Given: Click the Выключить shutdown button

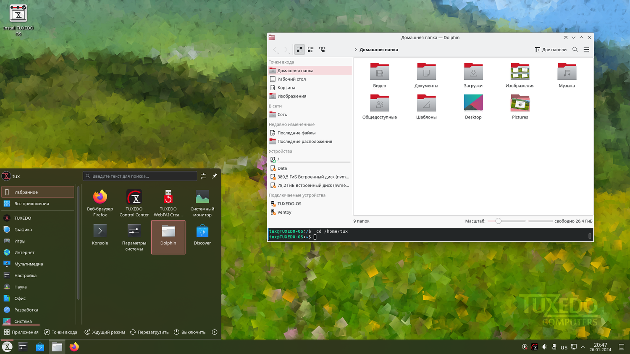Looking at the screenshot, I should (x=189, y=332).
